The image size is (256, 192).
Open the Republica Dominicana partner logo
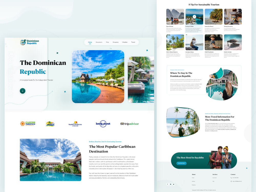click(75, 124)
